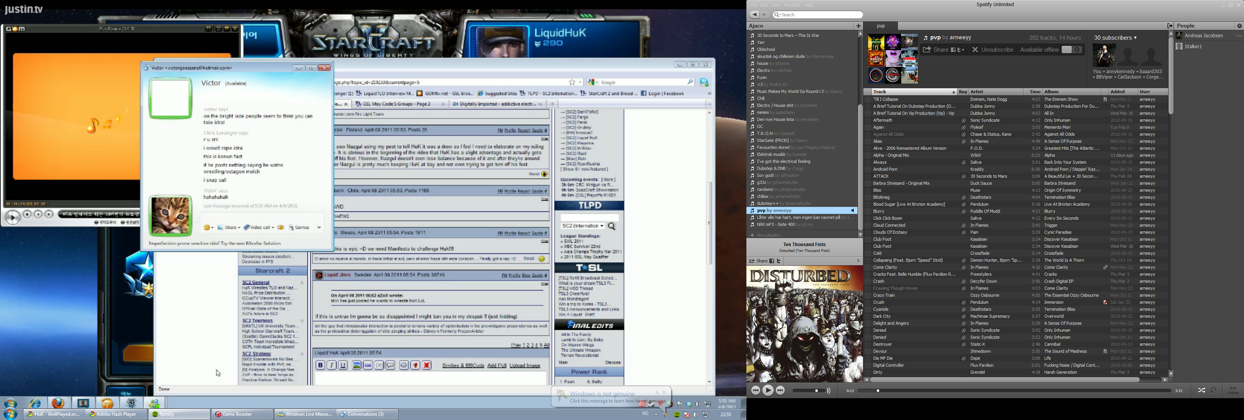Open Spotify File menu
1244x420 pixels.
pos(753,5)
